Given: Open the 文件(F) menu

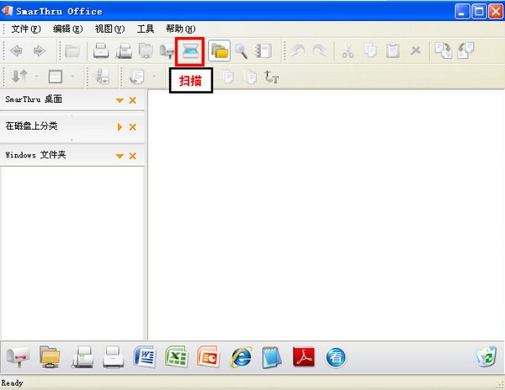Looking at the screenshot, I should tap(26, 29).
